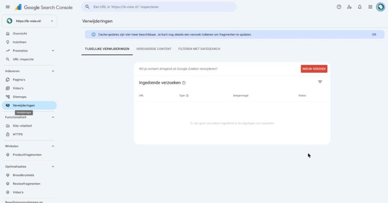The height and width of the screenshot is (203, 388).
Task: Open users and permissions settings icon
Action: point(349,7)
